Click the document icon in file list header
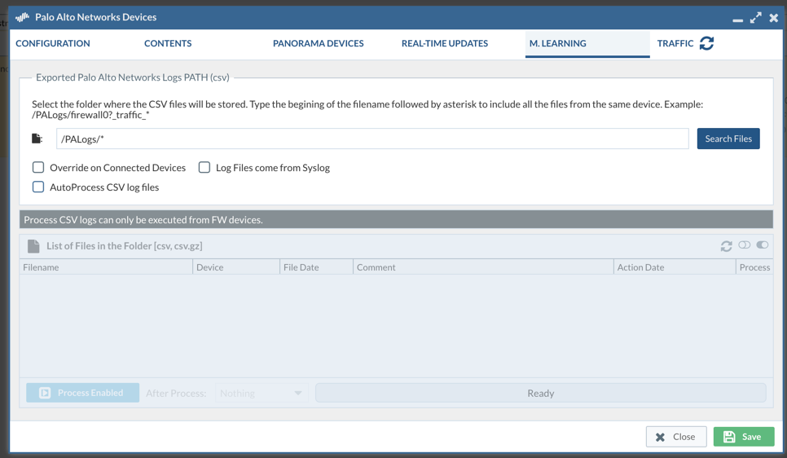 point(33,246)
